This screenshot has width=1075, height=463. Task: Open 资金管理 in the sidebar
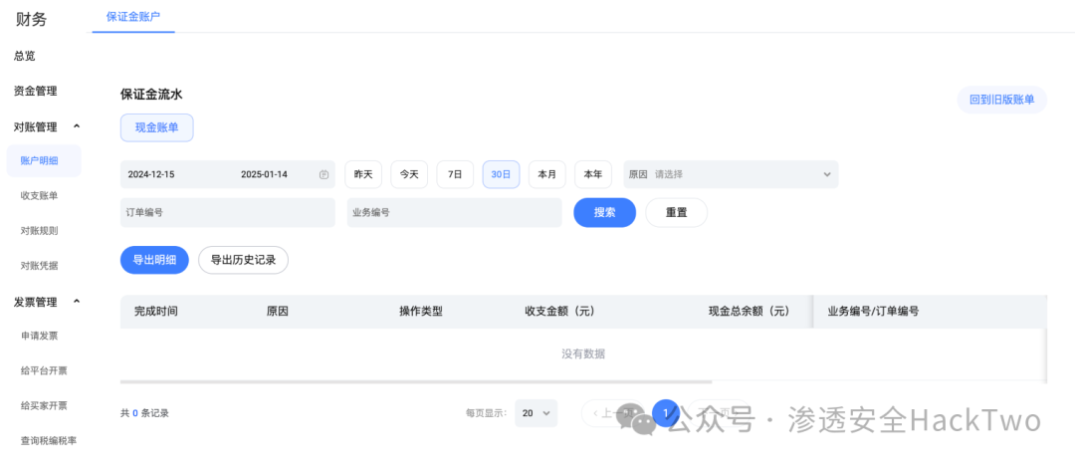click(x=36, y=92)
